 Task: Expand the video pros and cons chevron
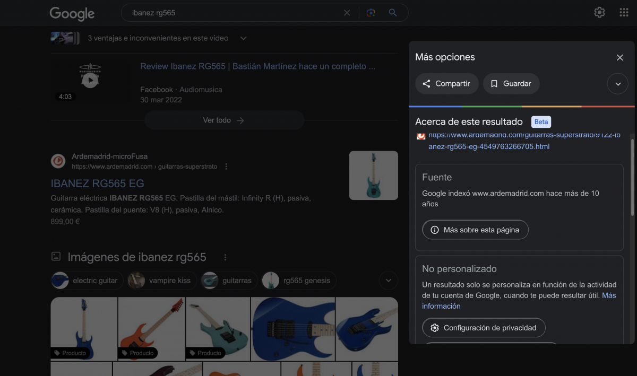click(244, 38)
